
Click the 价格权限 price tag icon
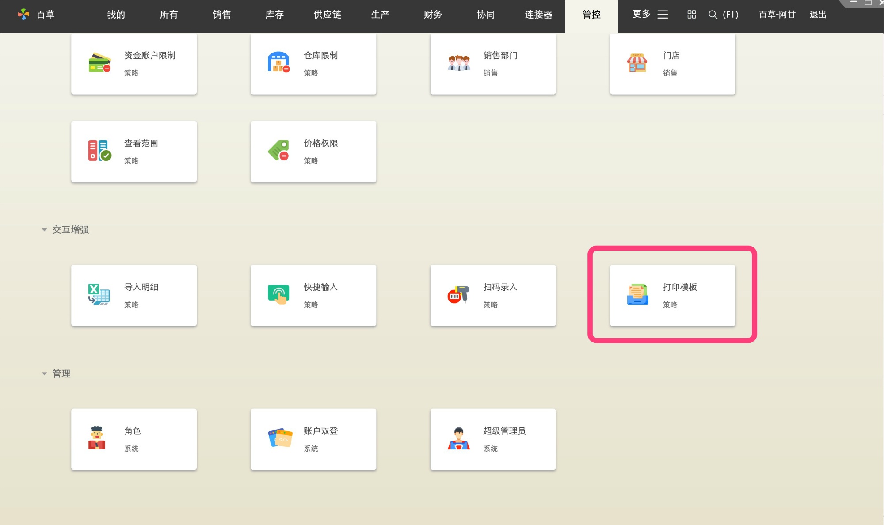click(278, 151)
